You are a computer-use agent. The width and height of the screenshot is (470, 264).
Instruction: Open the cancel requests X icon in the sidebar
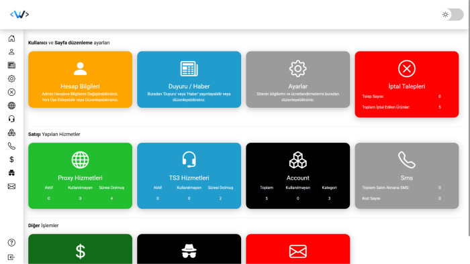pyautogui.click(x=11, y=92)
